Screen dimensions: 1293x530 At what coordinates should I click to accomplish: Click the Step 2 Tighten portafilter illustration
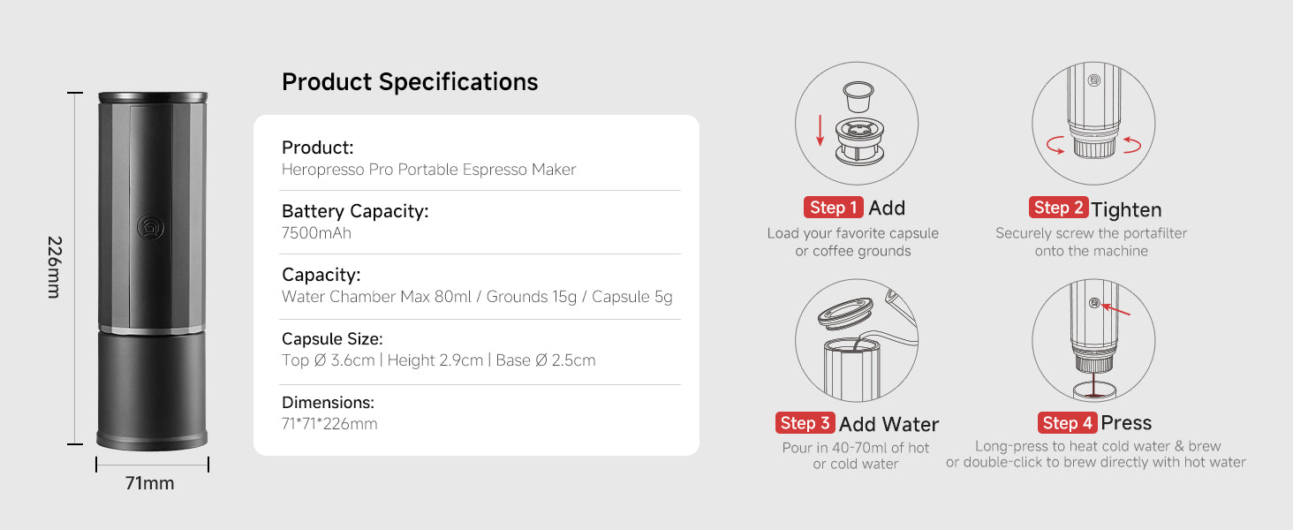coord(1093,124)
